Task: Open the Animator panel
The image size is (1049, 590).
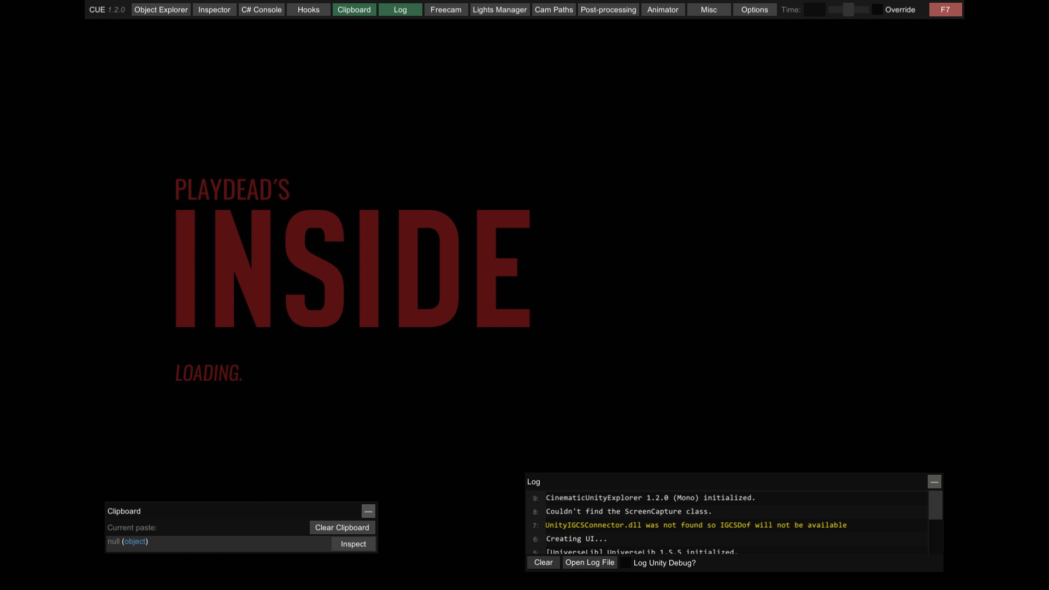Action: coord(663,10)
